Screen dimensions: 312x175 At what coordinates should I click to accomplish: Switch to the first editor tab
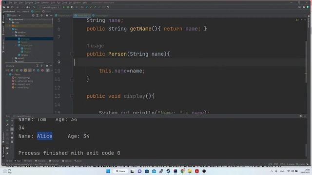coord(63,16)
